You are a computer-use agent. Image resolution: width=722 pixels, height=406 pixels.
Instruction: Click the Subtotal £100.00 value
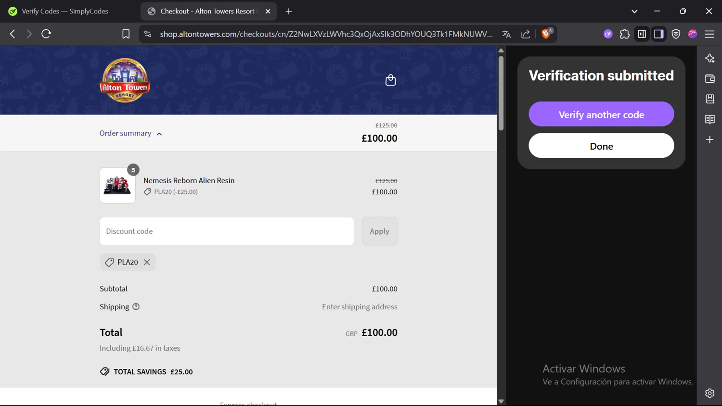(x=385, y=289)
